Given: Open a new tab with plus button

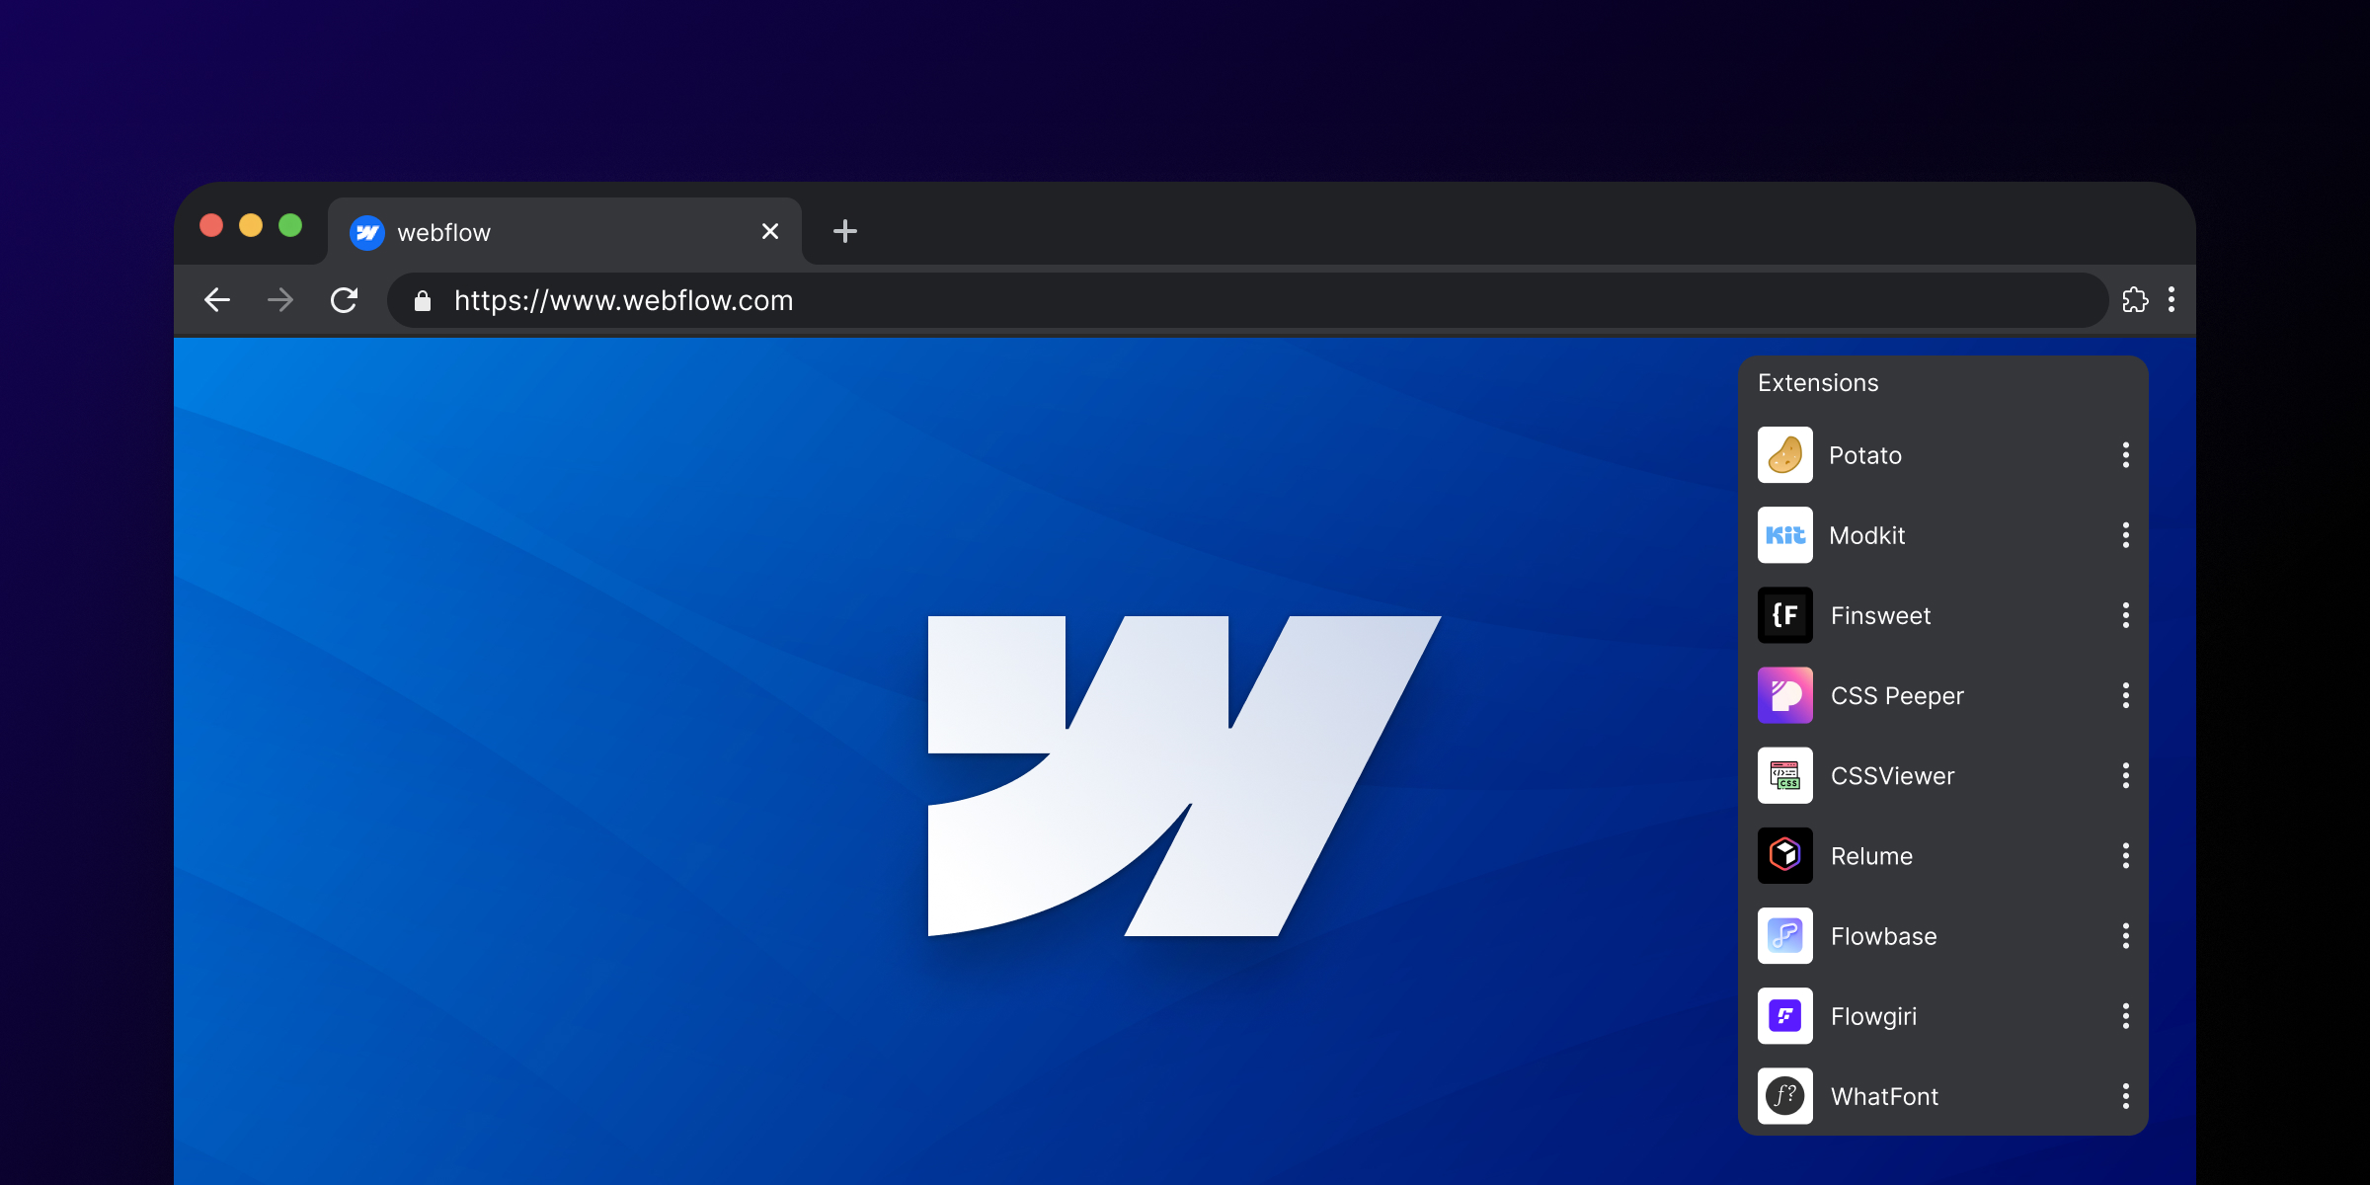Looking at the screenshot, I should [845, 232].
